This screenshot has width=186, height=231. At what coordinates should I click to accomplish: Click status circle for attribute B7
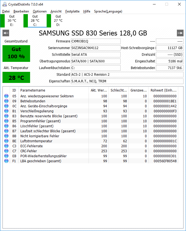click(6, 131)
